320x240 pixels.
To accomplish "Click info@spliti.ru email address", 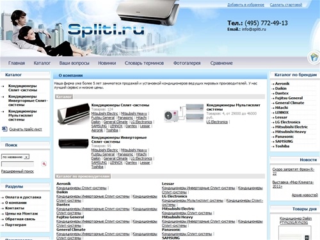I will coord(254,29).
